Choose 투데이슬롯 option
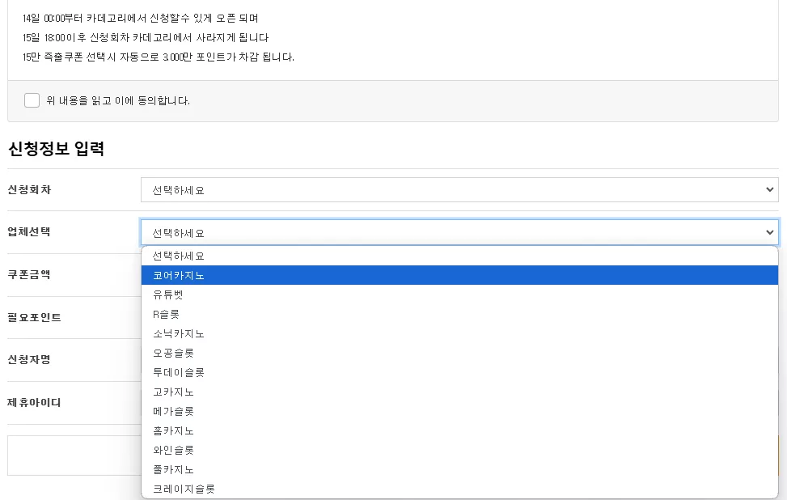Image resolution: width=787 pixels, height=500 pixels. (459, 372)
